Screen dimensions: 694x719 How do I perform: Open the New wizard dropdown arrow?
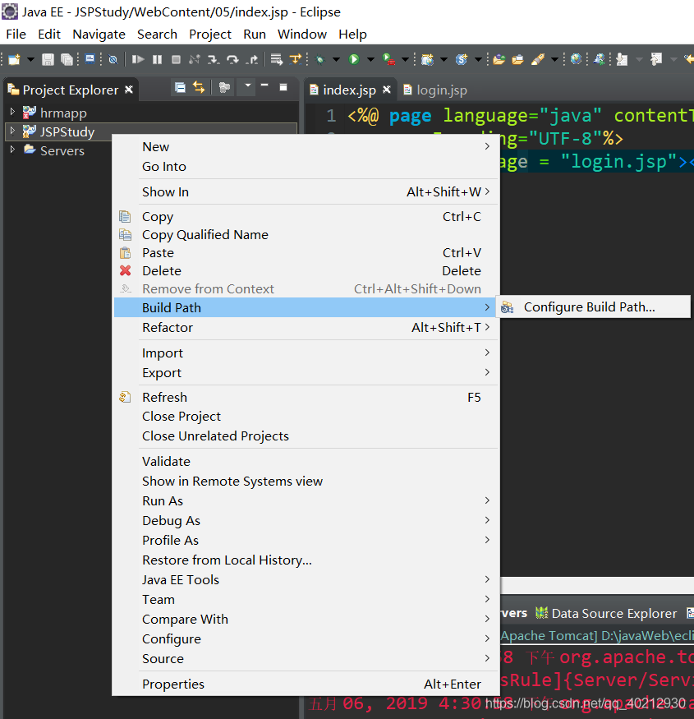click(x=30, y=59)
